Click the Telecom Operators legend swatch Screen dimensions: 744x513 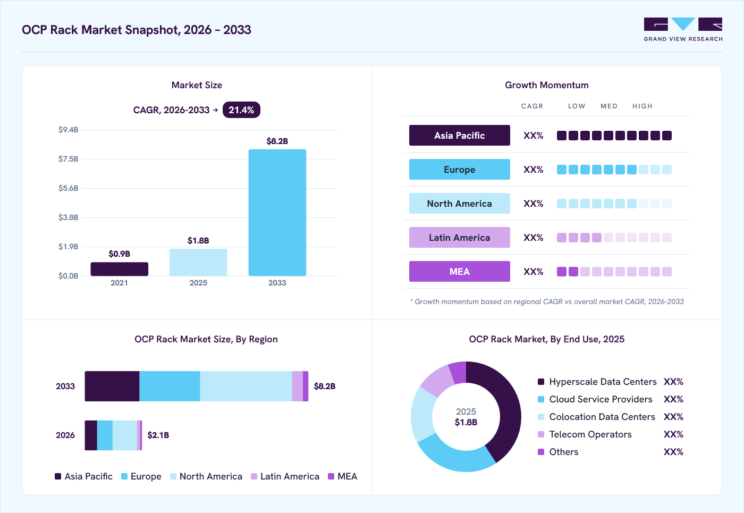(541, 434)
